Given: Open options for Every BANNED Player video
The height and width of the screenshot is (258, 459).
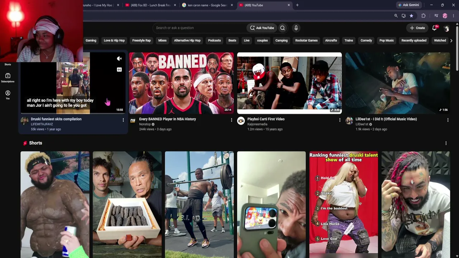Looking at the screenshot, I should [x=231, y=120].
